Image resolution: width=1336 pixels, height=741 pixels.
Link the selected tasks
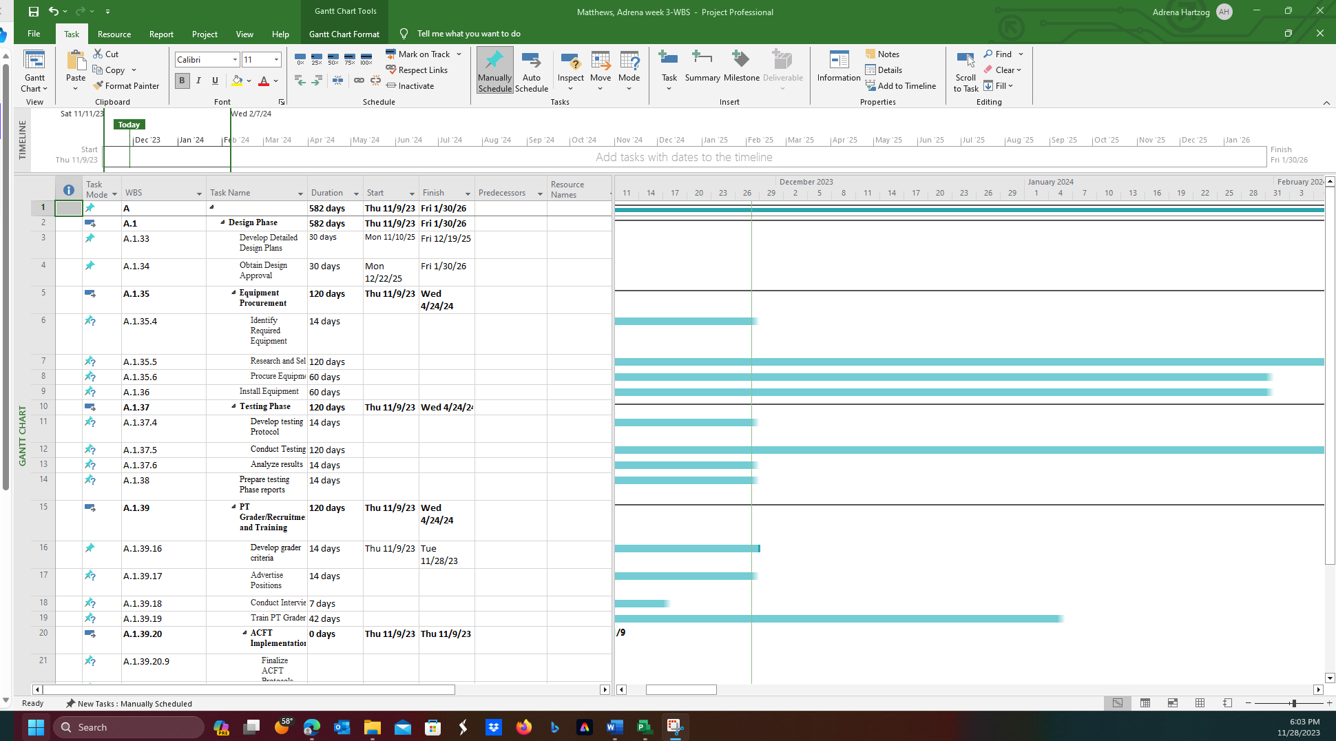[x=359, y=81]
